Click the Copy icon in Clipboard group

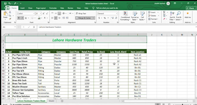[10, 16]
